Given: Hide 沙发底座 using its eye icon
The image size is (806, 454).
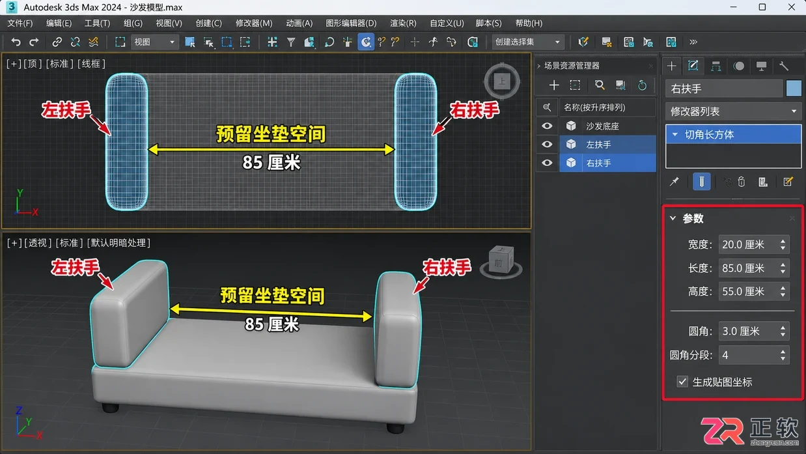Looking at the screenshot, I should (547, 126).
